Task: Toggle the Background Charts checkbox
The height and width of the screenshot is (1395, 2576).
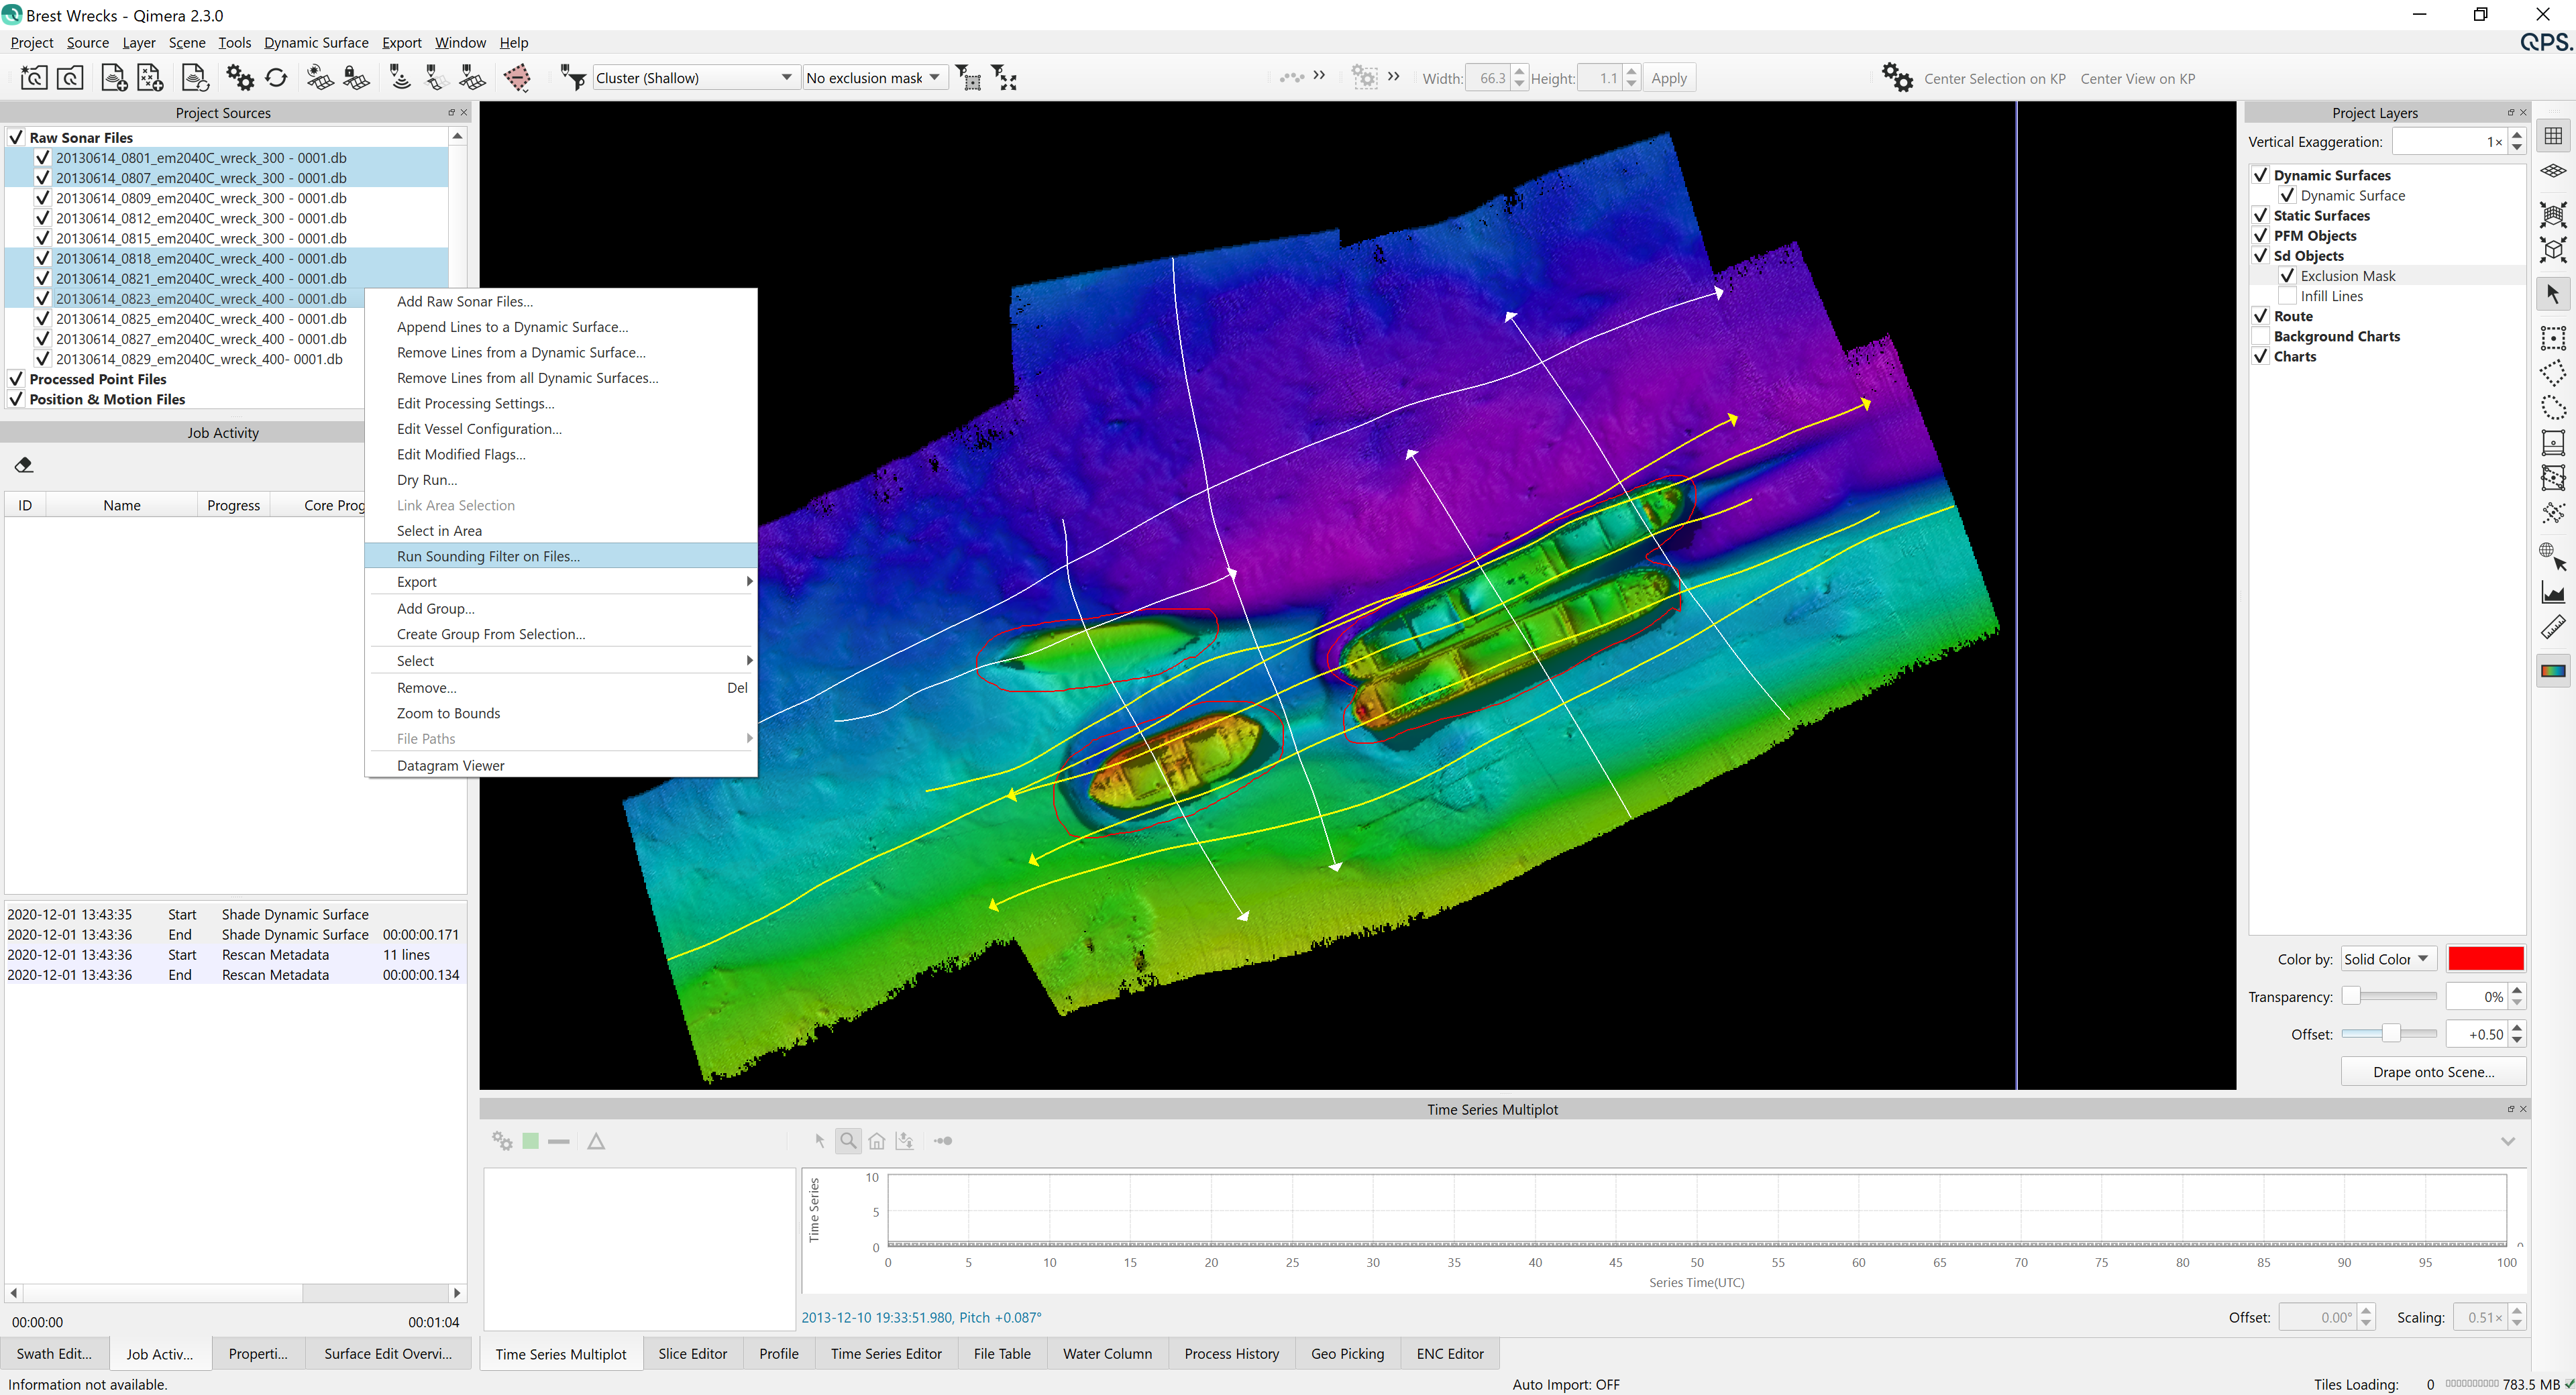Action: click(x=2260, y=337)
